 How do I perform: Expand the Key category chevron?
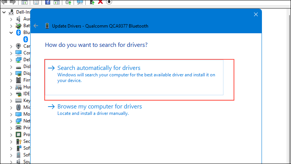[x=11, y=101]
